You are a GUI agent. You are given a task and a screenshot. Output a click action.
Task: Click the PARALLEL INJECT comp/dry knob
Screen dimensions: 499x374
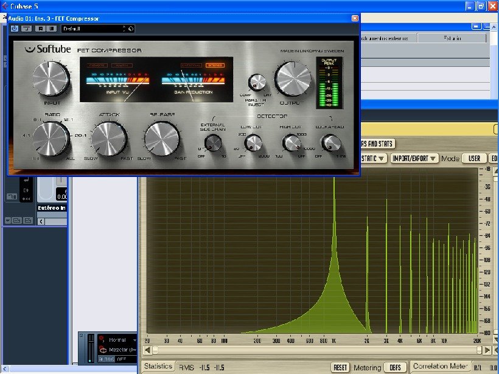pyautogui.click(x=257, y=82)
